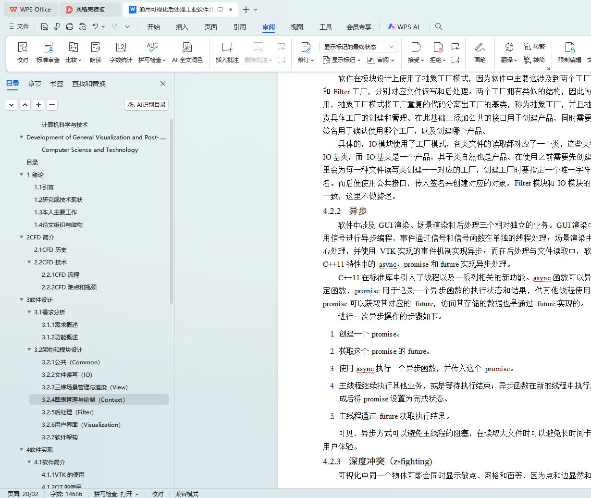Click the outline panel vertical scrollbar

point(172,212)
